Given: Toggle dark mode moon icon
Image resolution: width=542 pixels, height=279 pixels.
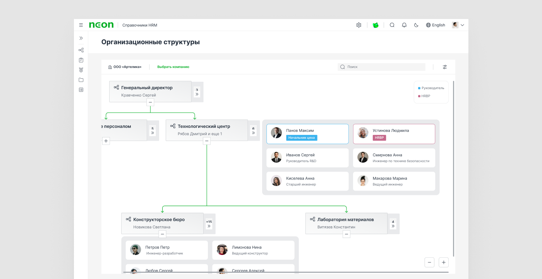Looking at the screenshot, I should tap(416, 25).
